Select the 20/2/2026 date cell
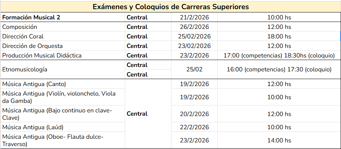 pos(194,114)
